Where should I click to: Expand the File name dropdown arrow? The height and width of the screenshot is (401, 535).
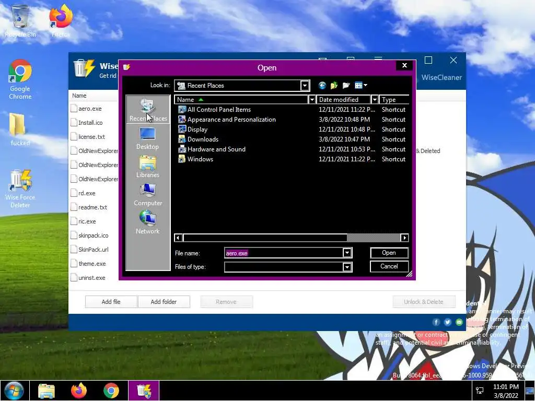(x=347, y=253)
